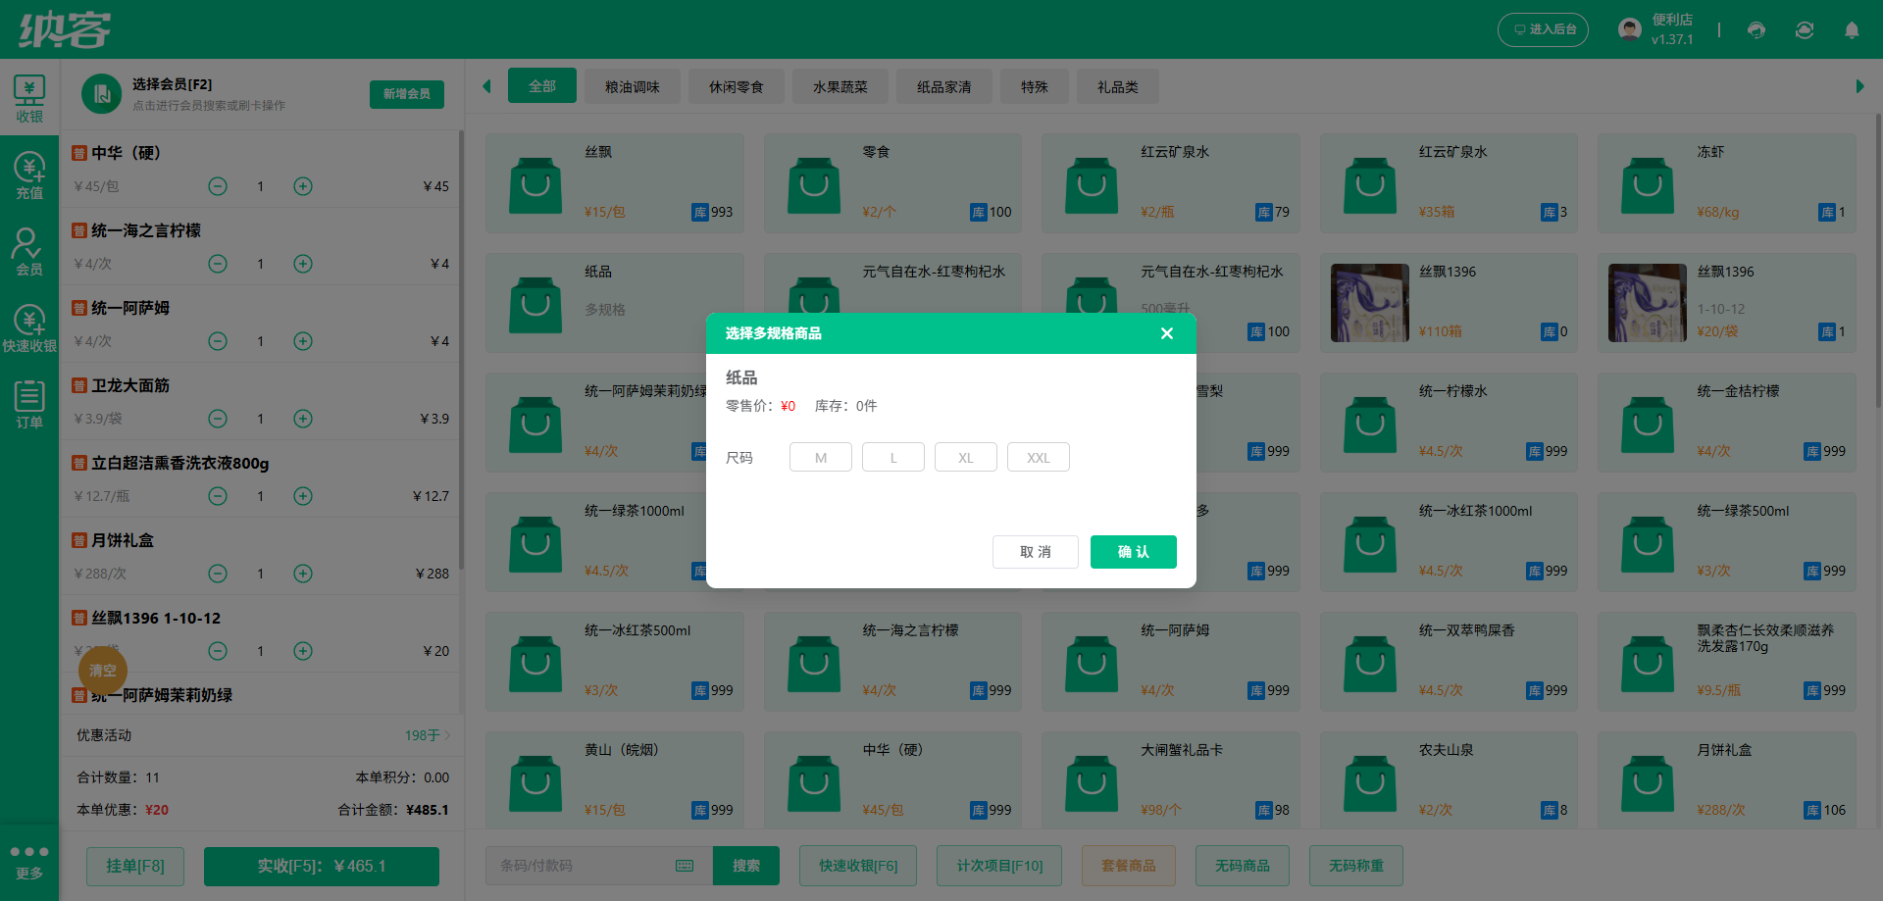Open the notification bell icon
Viewport: 1883px width, 901px height.
click(x=1852, y=29)
